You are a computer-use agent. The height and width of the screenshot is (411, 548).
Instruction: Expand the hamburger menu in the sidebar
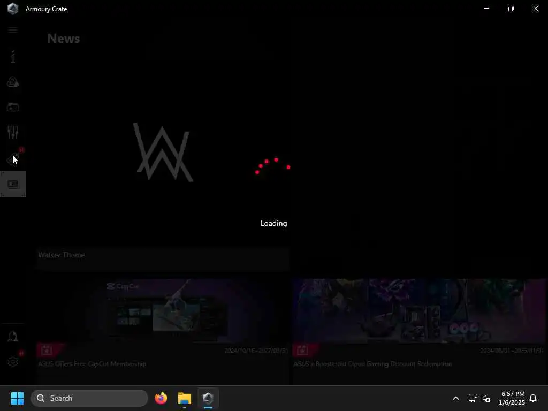13,30
